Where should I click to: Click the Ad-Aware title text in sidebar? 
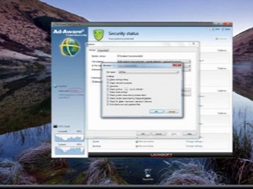click(x=69, y=31)
